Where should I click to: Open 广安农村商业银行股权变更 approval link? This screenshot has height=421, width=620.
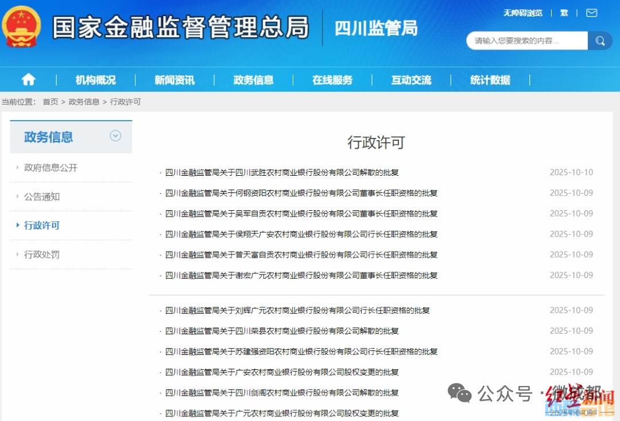pos(282,372)
